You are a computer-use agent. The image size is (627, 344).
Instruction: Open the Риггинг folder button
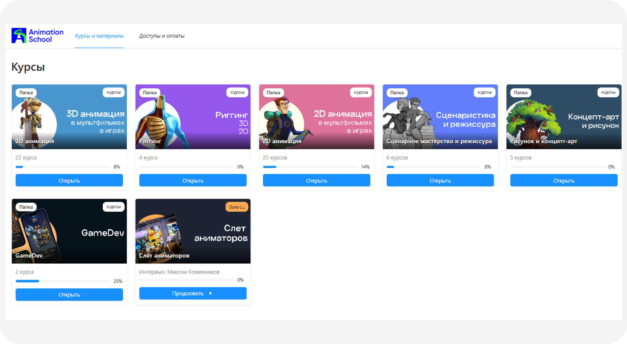[x=193, y=180]
